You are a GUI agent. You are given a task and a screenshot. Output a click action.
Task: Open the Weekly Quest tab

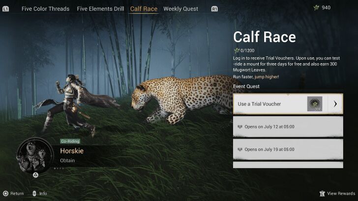pyautogui.click(x=180, y=9)
